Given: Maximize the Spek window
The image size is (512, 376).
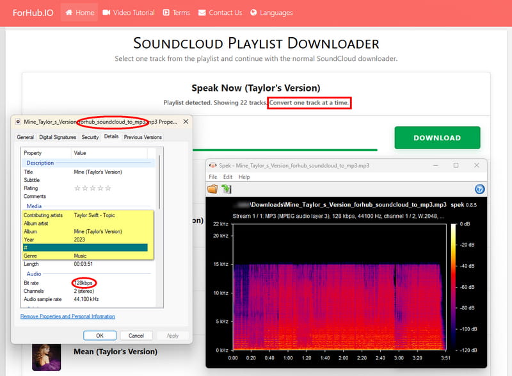Looking at the screenshot, I should tap(456, 165).
